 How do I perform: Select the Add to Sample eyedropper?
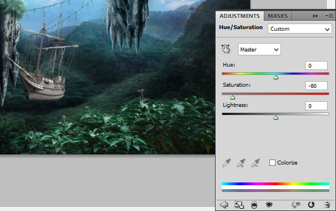tap(241, 163)
